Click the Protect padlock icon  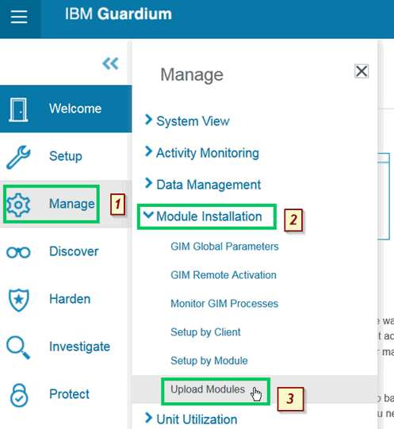click(x=19, y=395)
